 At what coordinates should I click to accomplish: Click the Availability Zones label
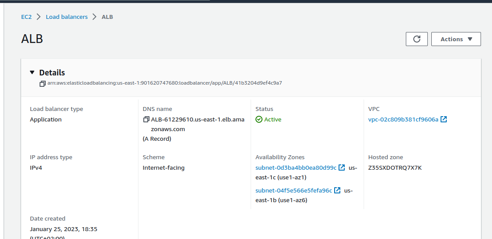(280, 157)
